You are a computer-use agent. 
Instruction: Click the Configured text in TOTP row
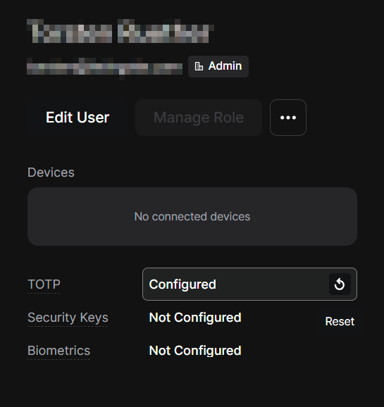[182, 284]
